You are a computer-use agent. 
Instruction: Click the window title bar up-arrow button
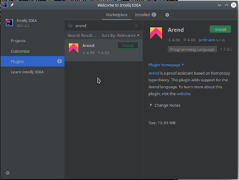pos(227,5)
